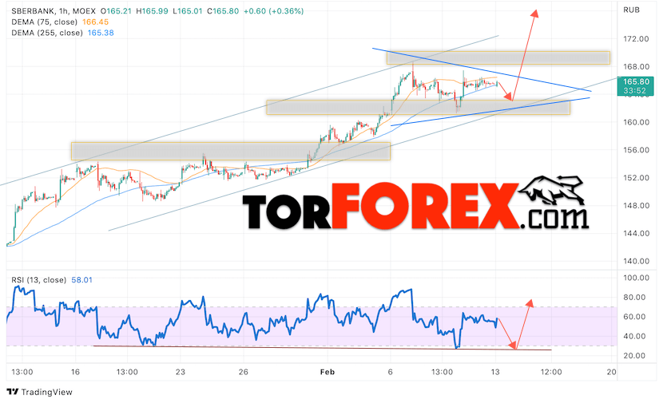Click the Feb date label on time axis
Viewport: 663px width, 403px height.
coord(328,372)
